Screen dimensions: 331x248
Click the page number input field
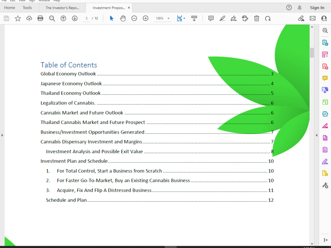86,18
